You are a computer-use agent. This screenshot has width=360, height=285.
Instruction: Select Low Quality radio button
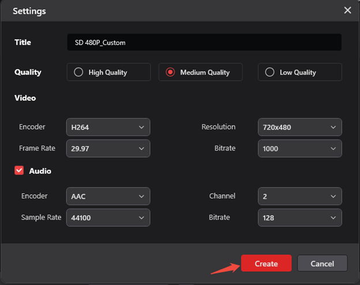tap(269, 72)
